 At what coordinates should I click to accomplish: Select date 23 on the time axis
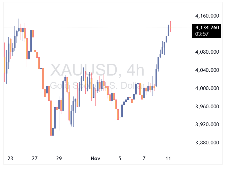click(x=10, y=159)
